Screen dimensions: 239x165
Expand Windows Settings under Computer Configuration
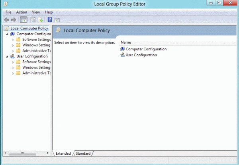click(x=13, y=45)
